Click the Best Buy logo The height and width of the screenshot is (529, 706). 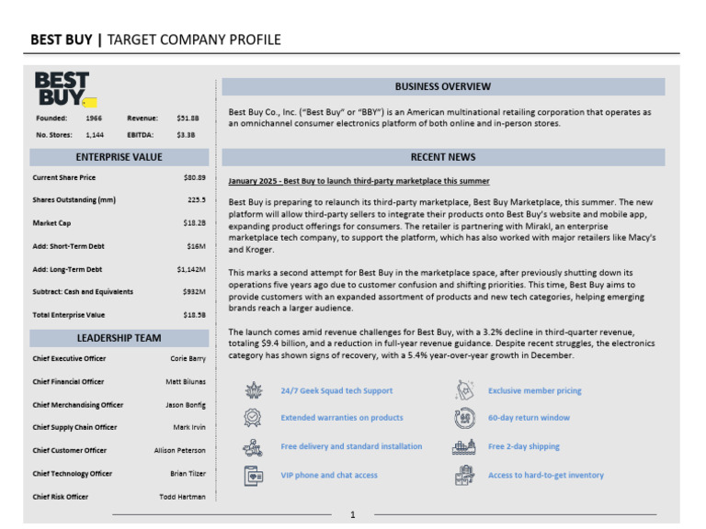coord(66,88)
